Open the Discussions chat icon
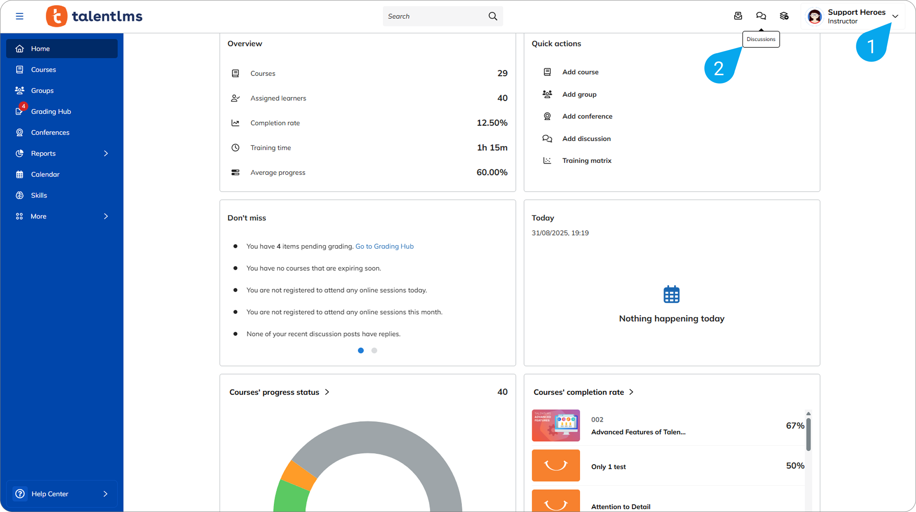Viewport: 916px width, 512px height. coord(761,16)
